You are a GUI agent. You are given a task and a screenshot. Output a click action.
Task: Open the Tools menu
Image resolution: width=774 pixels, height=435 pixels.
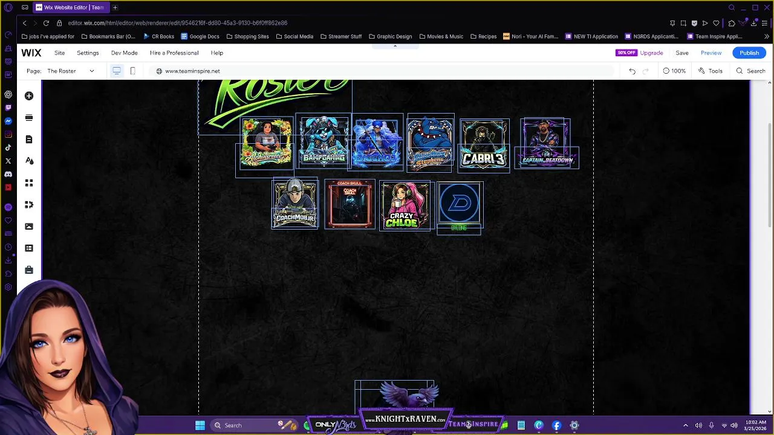pos(711,71)
